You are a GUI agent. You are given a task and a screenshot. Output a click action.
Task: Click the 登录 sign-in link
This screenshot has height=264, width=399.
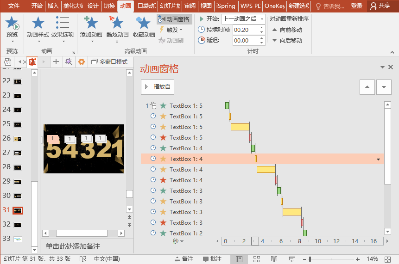356,6
